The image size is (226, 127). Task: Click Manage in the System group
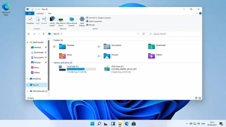[x=90, y=25]
